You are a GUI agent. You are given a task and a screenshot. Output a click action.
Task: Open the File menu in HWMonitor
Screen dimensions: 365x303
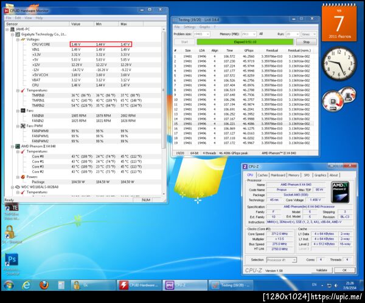point(8,18)
